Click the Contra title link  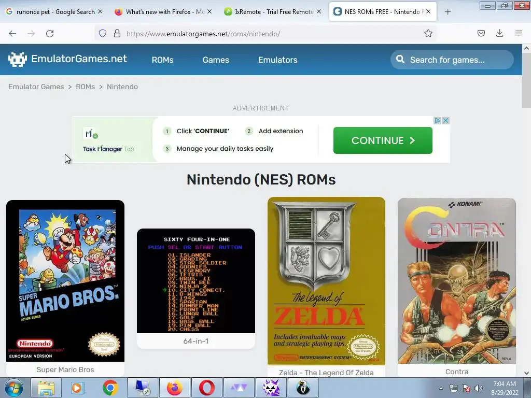click(457, 372)
